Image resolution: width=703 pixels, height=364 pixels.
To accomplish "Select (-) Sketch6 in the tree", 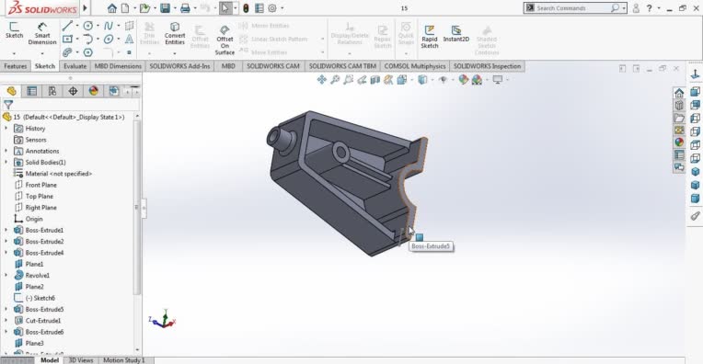I will click(x=40, y=298).
